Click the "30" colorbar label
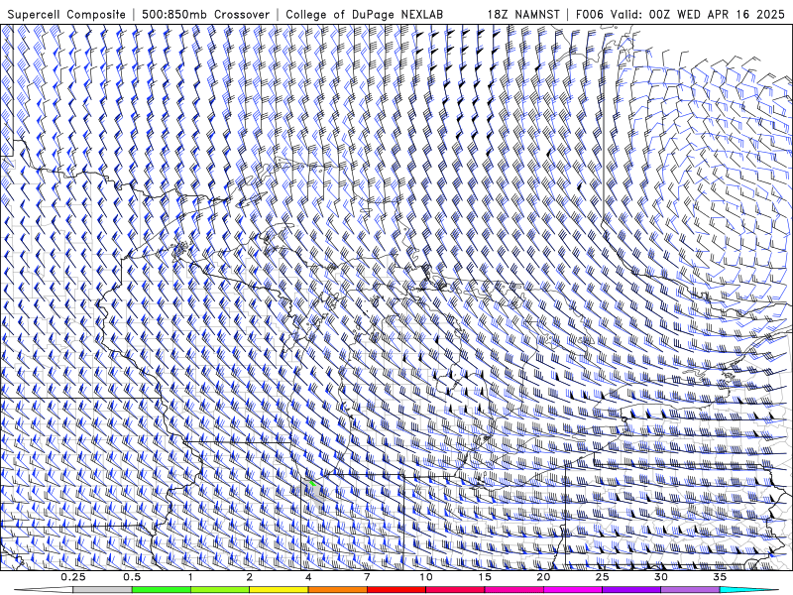Viewport: 793px width, 595px height. point(660,577)
